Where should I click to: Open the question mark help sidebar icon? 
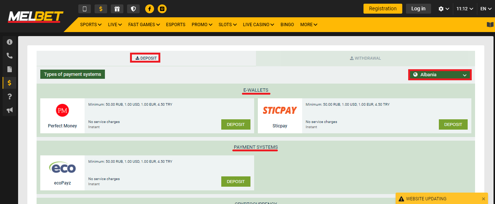[10, 96]
